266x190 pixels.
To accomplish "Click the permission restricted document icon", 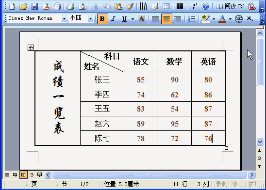I will [x=46, y=7].
